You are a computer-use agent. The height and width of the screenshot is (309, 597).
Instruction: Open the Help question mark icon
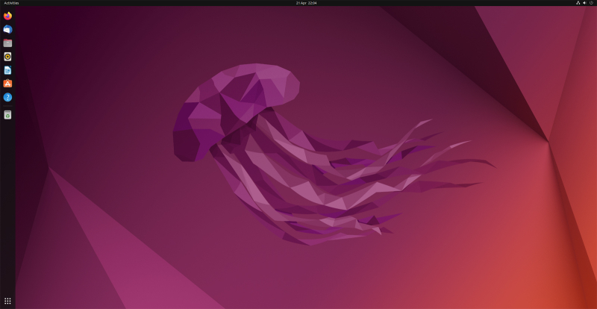(x=7, y=97)
